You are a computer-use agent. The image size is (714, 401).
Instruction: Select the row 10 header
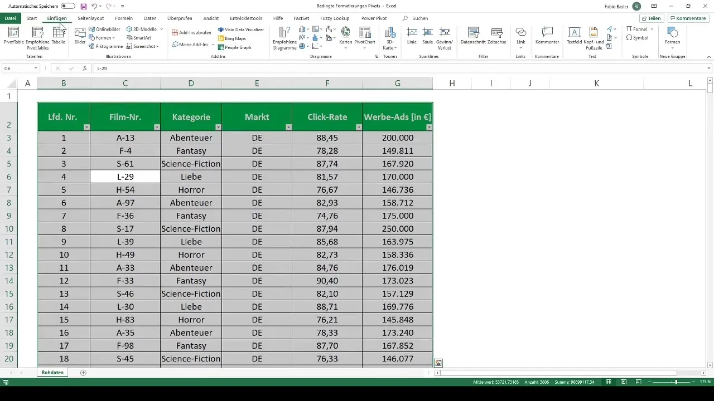[9, 229]
